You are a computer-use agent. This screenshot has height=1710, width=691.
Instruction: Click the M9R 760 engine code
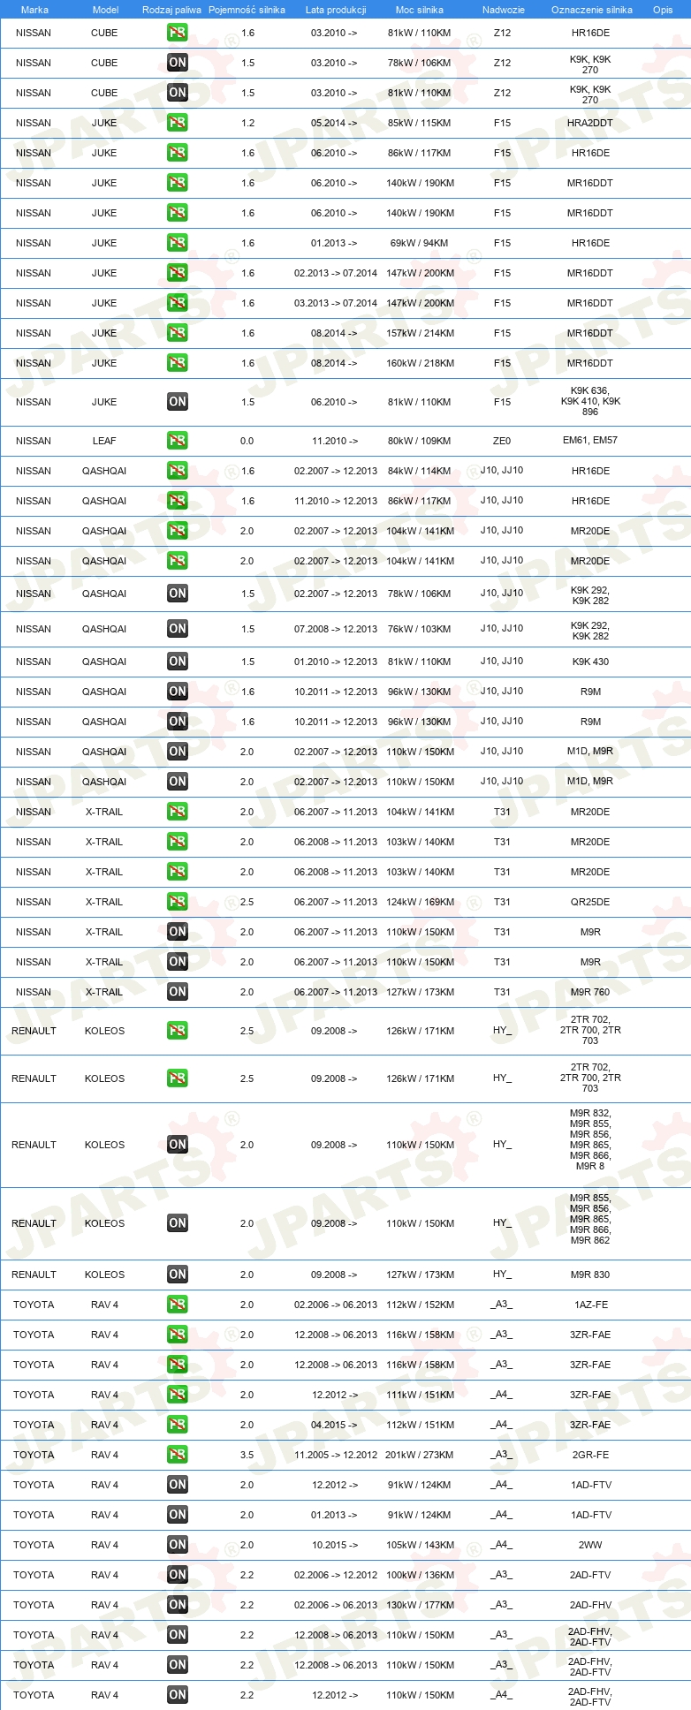tap(590, 992)
